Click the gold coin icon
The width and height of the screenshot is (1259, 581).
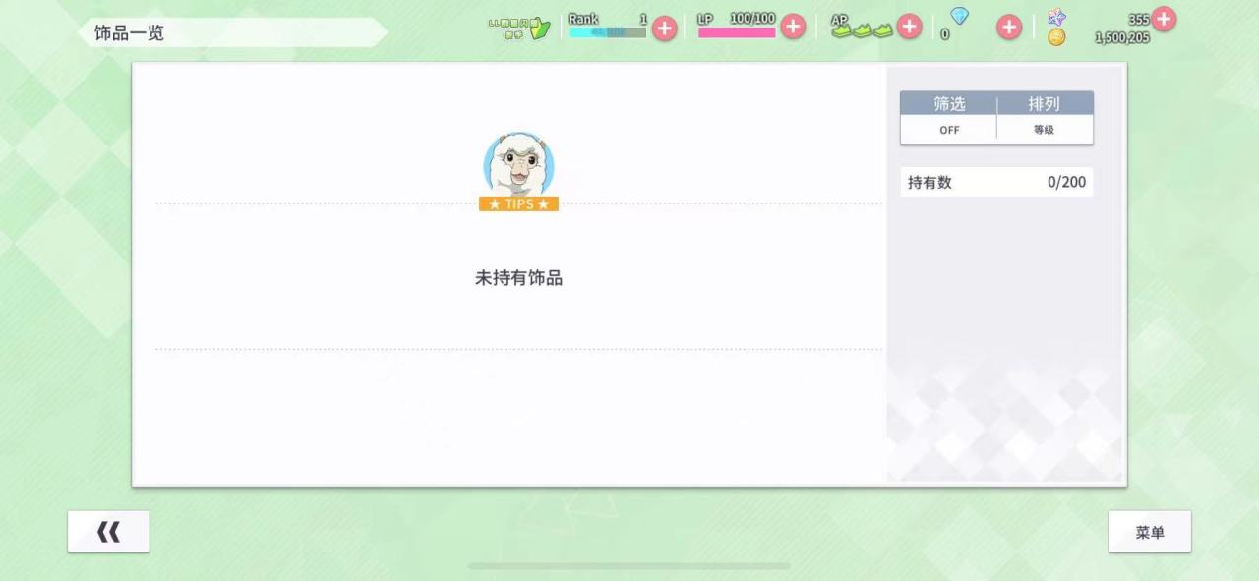tap(1056, 37)
